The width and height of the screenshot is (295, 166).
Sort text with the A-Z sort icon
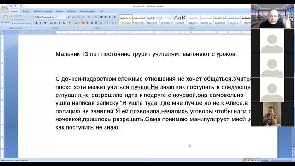[110, 17]
